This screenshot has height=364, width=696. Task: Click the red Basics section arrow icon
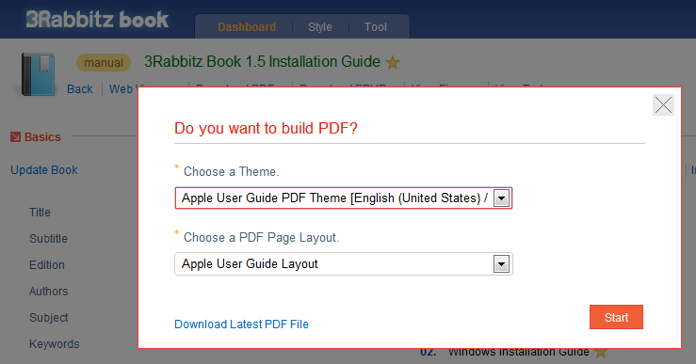pyautogui.click(x=15, y=137)
